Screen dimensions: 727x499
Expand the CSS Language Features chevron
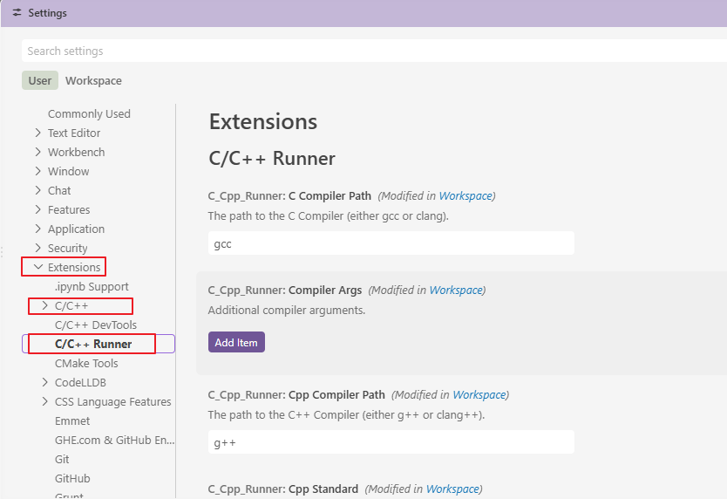[x=45, y=401]
